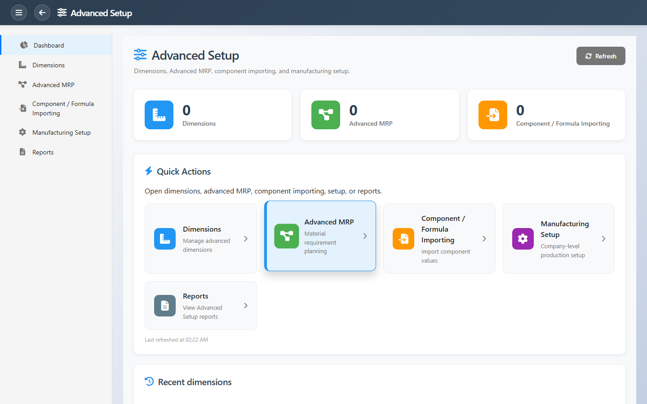Viewport: 647px width, 404px height.
Task: Click the purple Manufacturing Setup gear icon
Action: [523, 239]
